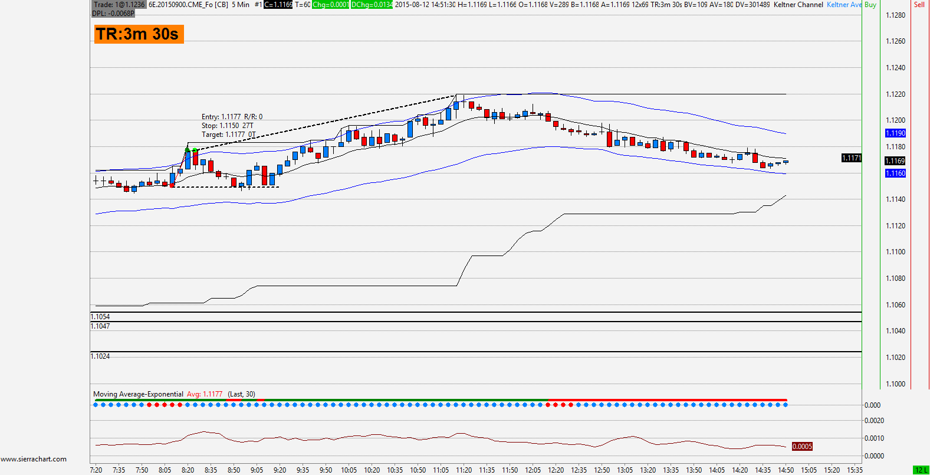Open the www.sierrachart.com link
This screenshot has width=930, height=475.
coord(34,459)
